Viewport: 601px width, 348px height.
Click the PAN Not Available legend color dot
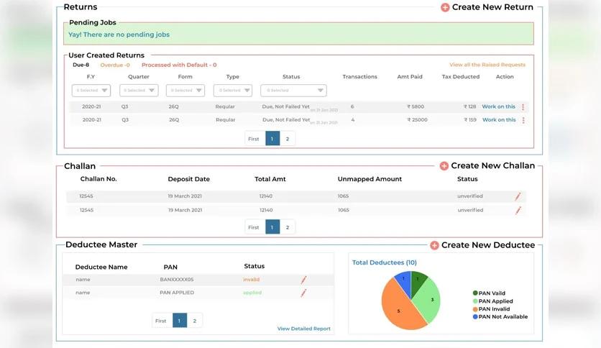(x=475, y=317)
